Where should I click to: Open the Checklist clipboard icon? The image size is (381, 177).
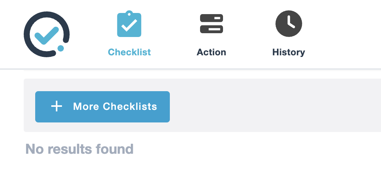tap(129, 24)
